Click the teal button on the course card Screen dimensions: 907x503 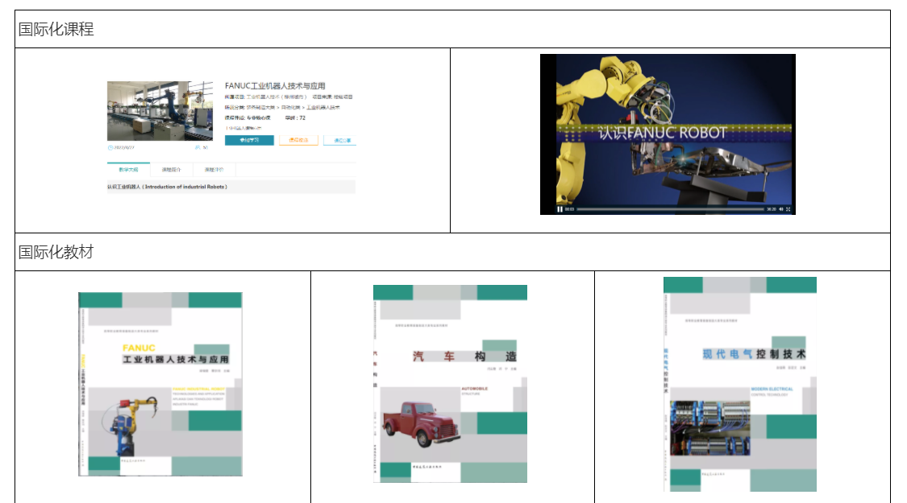[x=249, y=140]
